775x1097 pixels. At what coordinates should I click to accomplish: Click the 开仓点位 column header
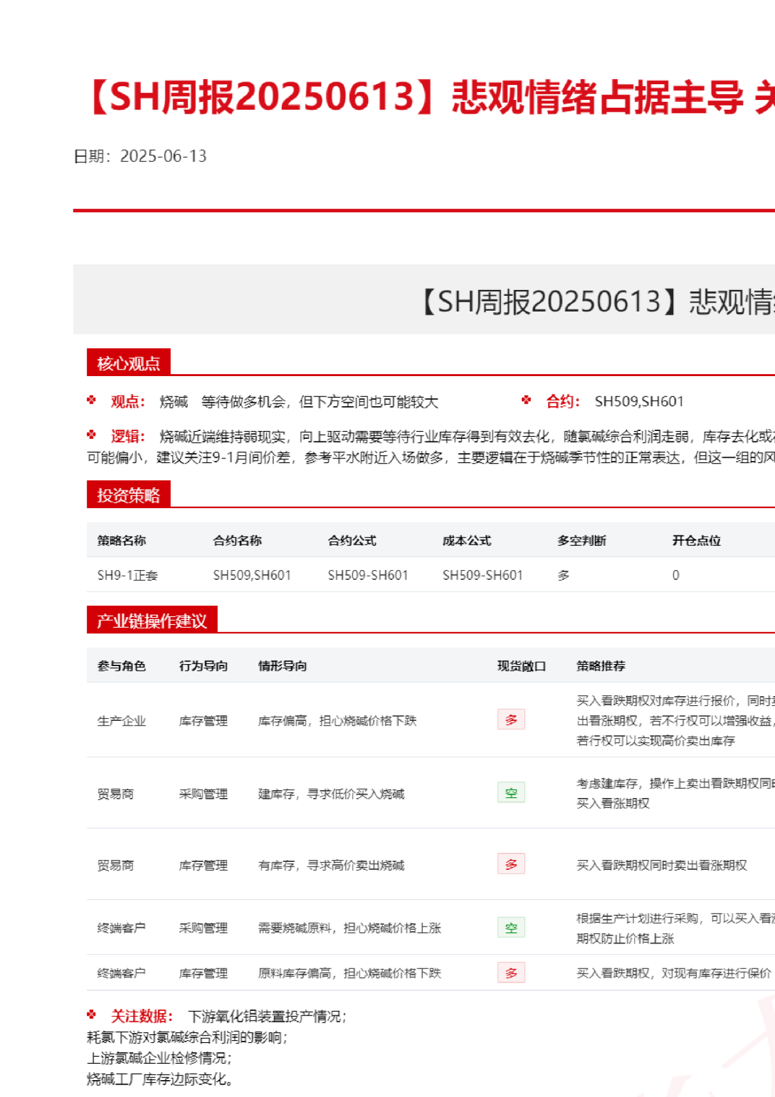pyautogui.click(x=696, y=541)
